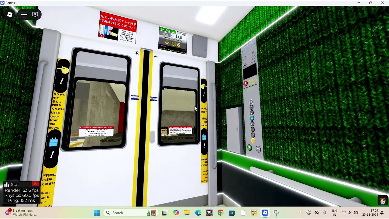Click the grey door close button
Viewport: 389px width, 219px height.
(x=258, y=149)
